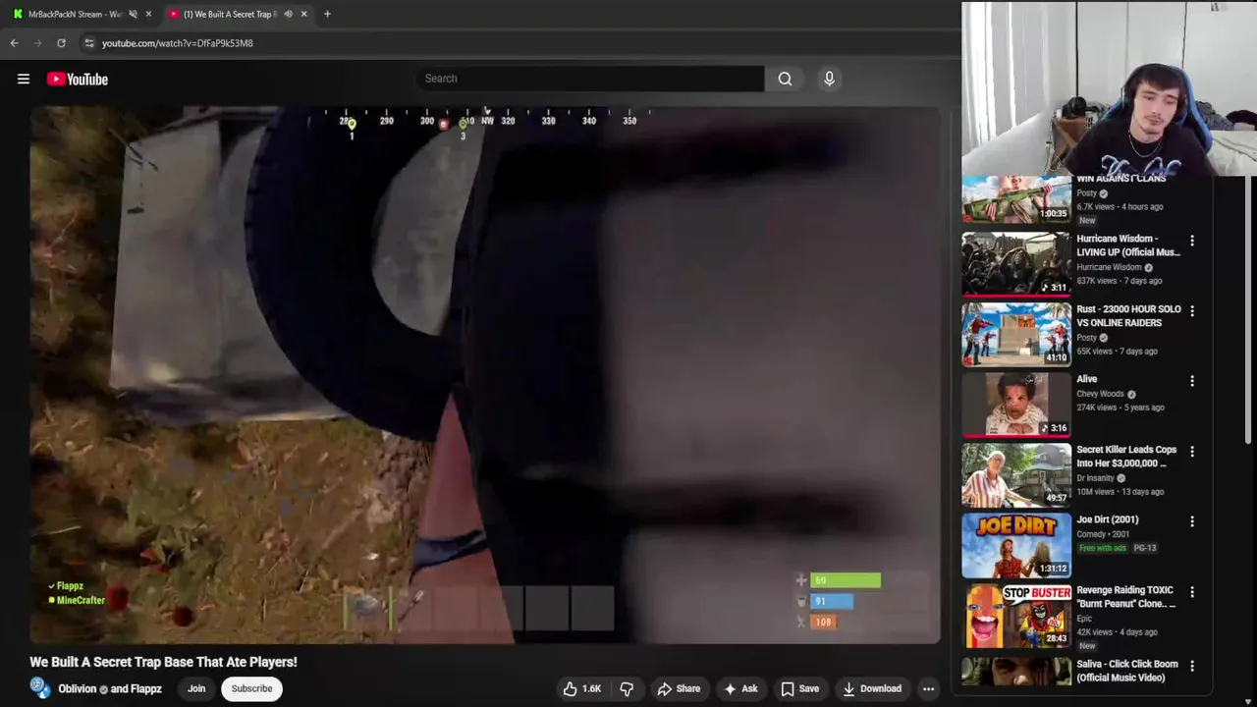The height and width of the screenshot is (707, 1257).
Task: Go forward in browser history
Action: click(37, 43)
